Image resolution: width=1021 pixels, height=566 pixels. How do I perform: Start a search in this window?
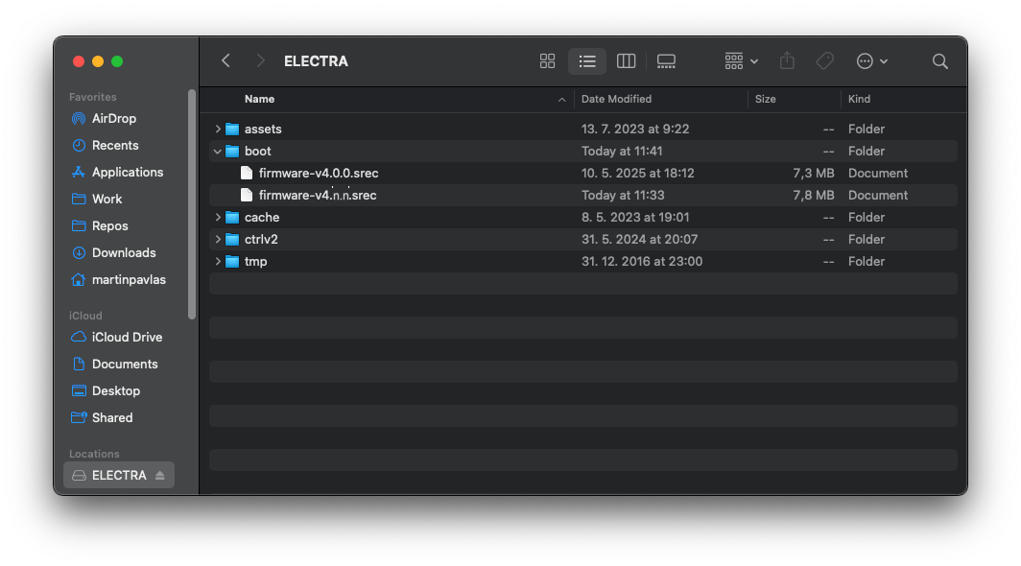coord(939,60)
